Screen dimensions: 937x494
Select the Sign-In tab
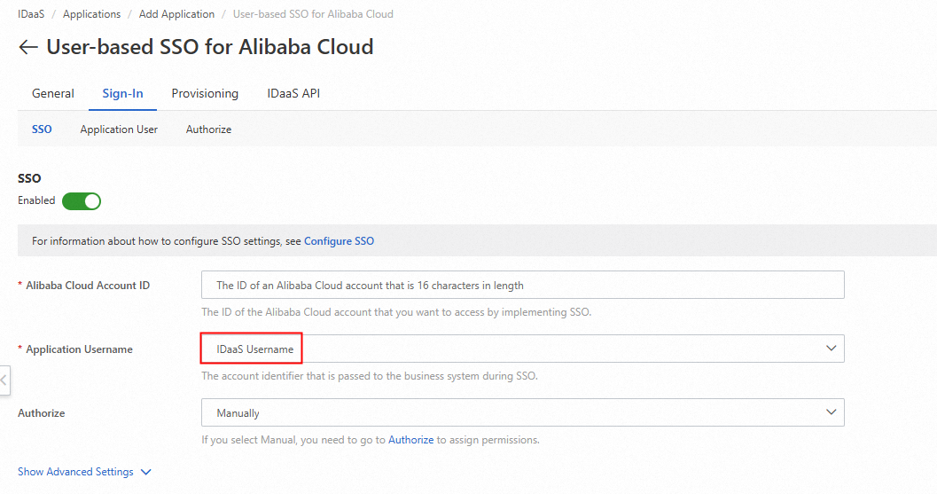pos(123,93)
